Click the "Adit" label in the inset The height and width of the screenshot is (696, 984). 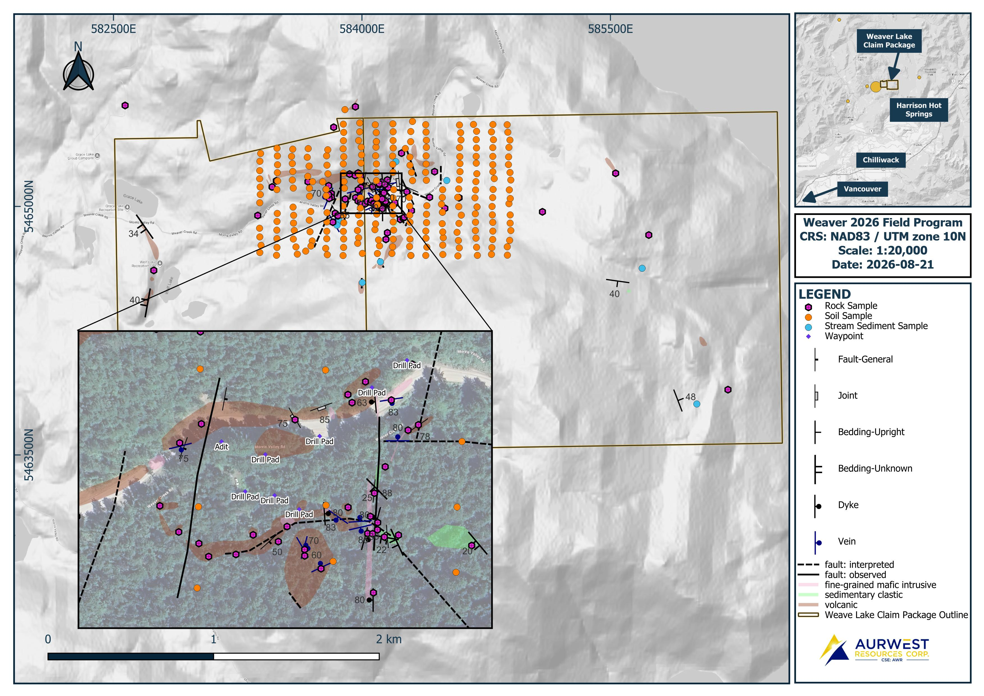[222, 447]
